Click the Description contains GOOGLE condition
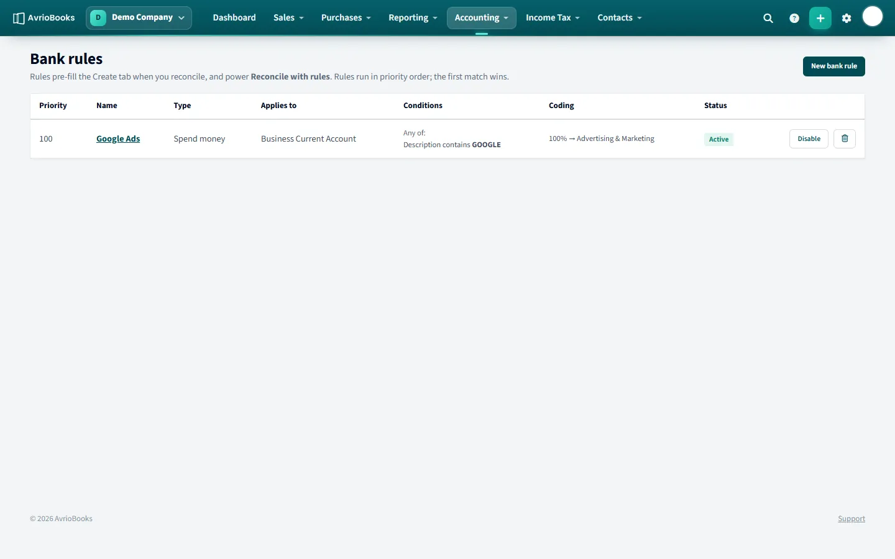Image resolution: width=895 pixels, height=559 pixels. coord(452,145)
